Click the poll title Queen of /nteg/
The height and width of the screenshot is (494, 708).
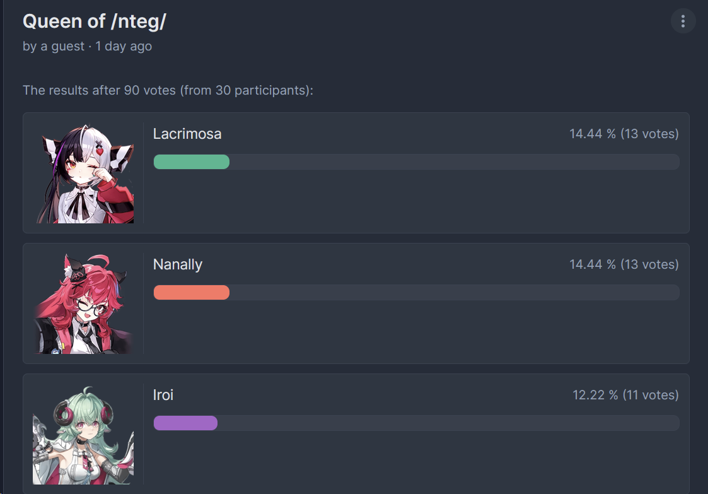(x=95, y=21)
